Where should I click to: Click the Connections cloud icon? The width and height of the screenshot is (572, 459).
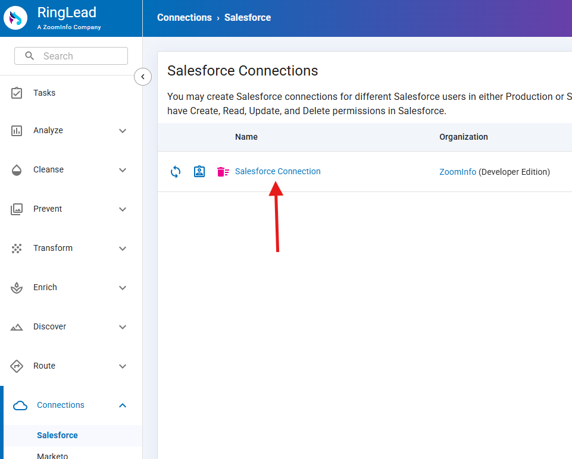(20, 405)
